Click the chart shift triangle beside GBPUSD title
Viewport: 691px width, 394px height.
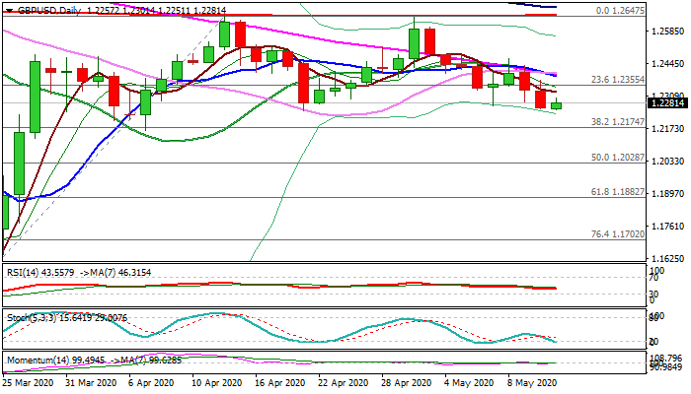click(8, 9)
